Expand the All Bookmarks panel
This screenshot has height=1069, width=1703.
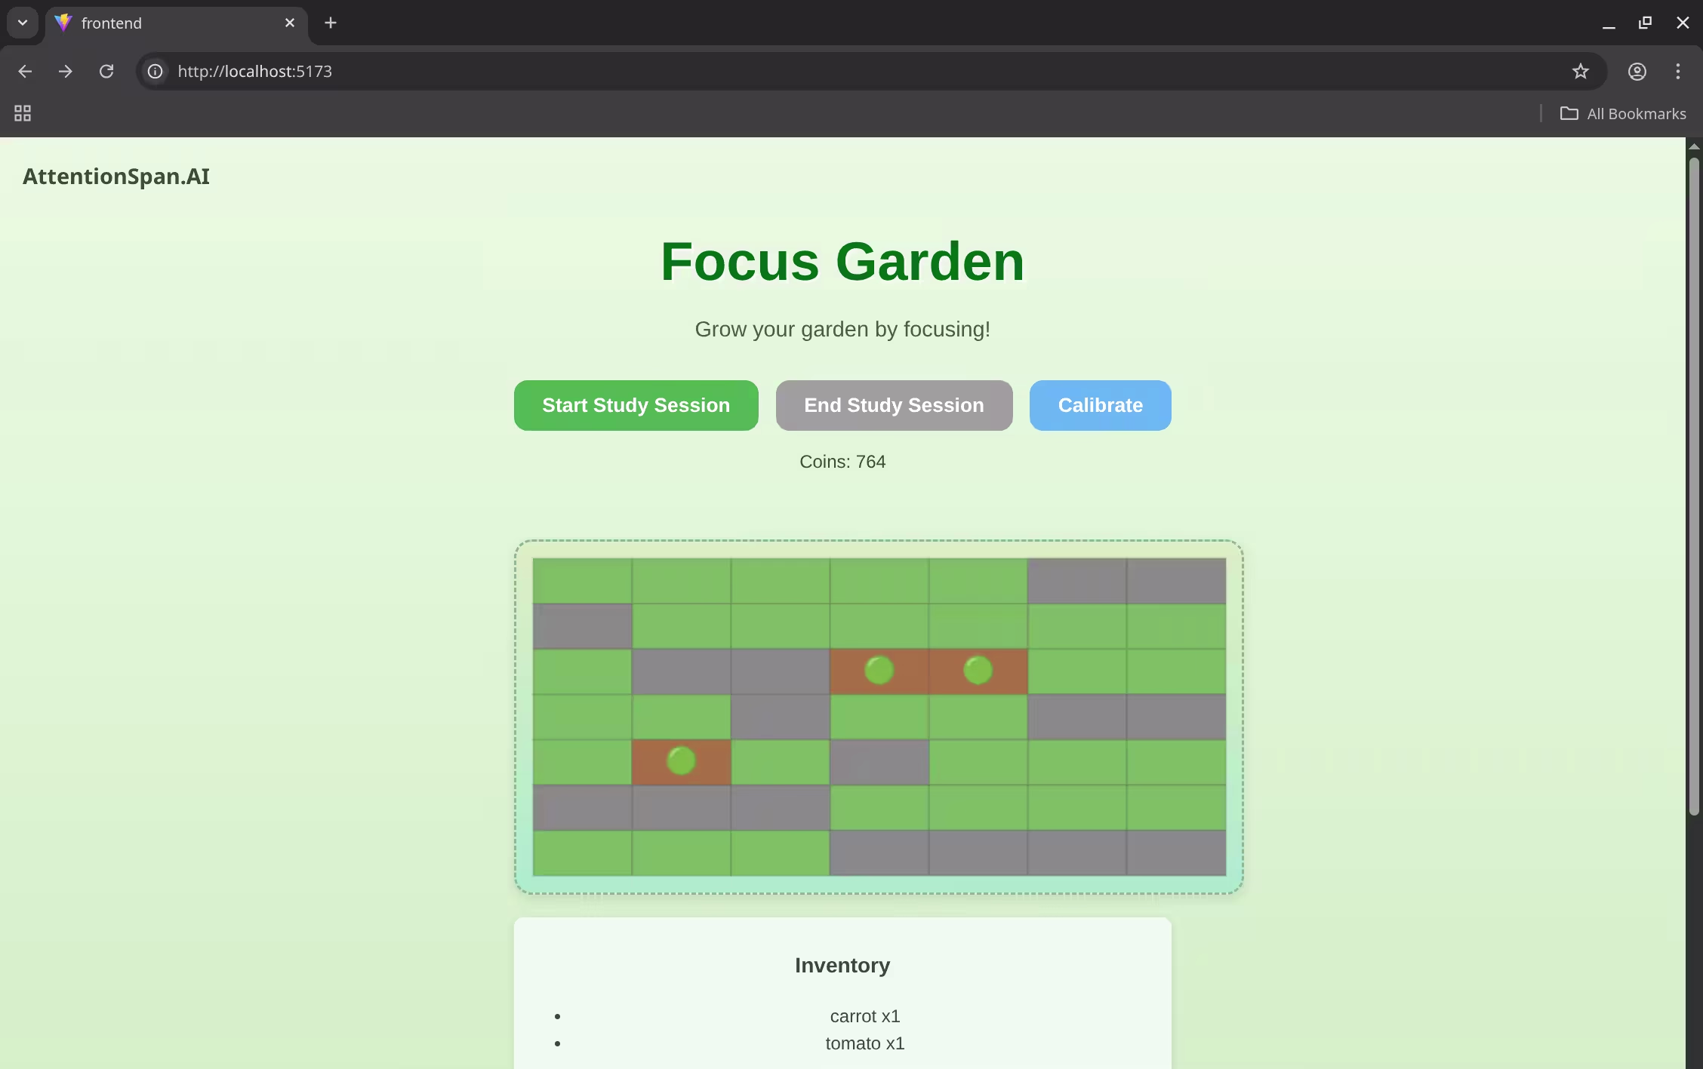coord(1623,113)
